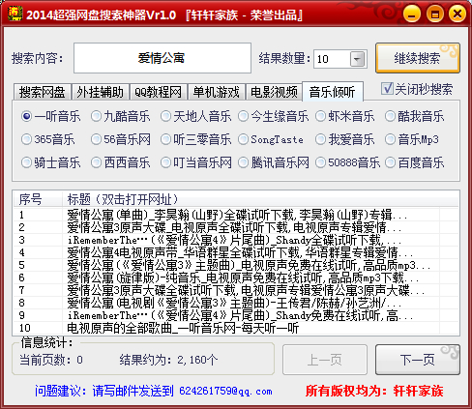
Task: Select result 1 爱情公寓(单曲)_李昊瀚
Action: click(x=236, y=215)
